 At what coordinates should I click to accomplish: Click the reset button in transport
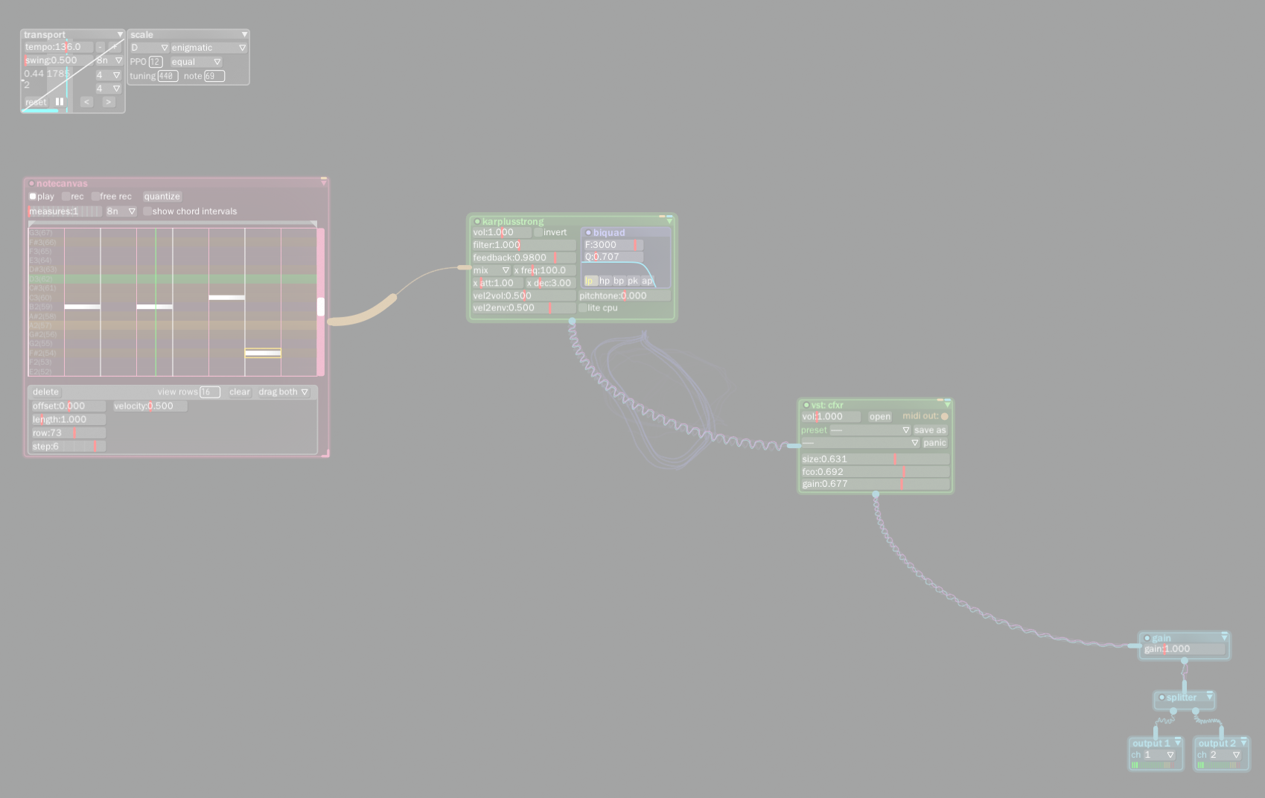(x=36, y=102)
